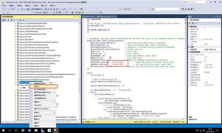Click the filter icon in Object Explorer toolbar

click(x=17, y=20)
